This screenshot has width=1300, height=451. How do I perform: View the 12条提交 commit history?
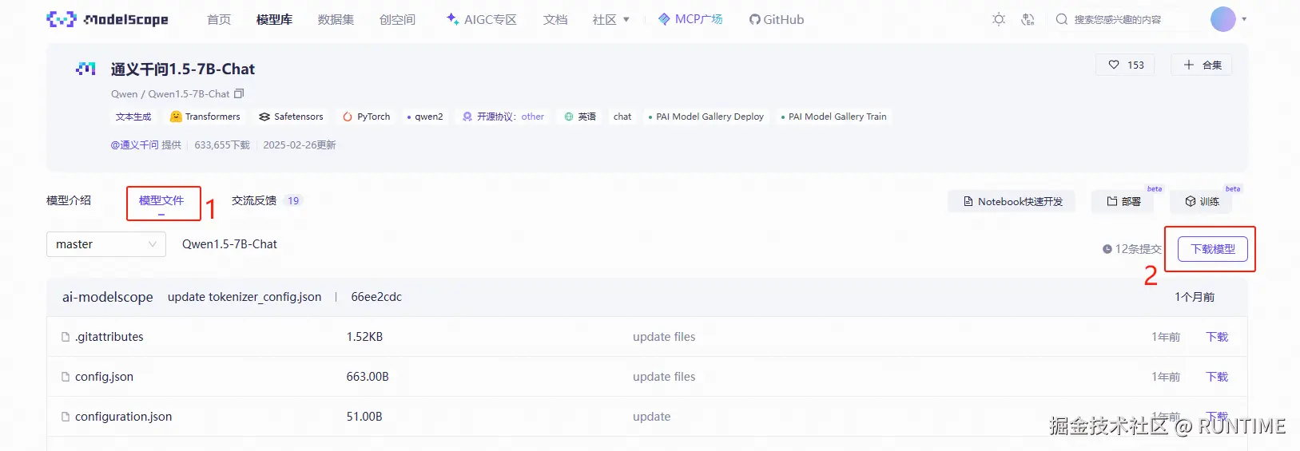coord(1131,249)
